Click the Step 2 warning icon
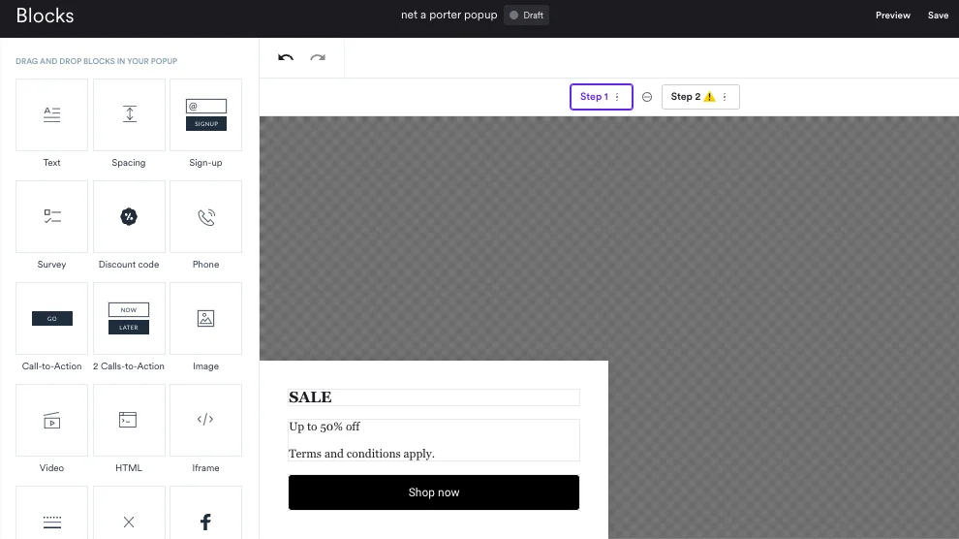959x539 pixels. click(x=709, y=97)
